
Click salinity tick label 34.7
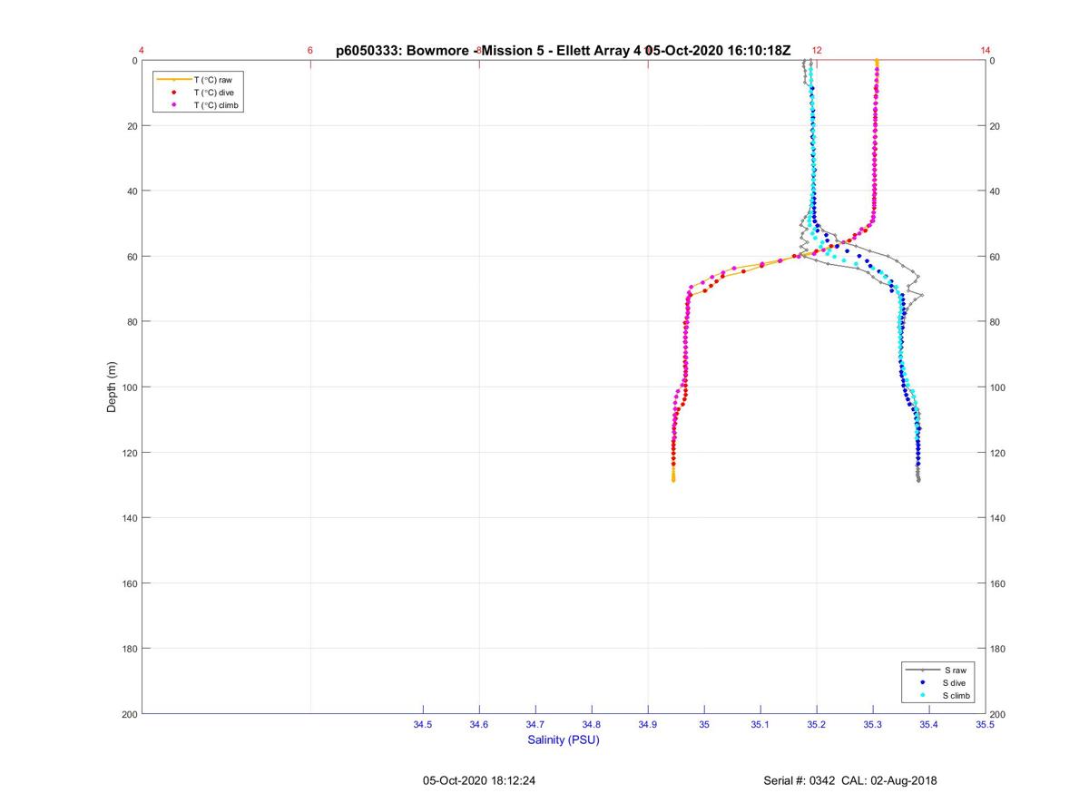tap(535, 725)
